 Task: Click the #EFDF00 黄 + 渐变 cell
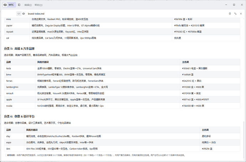(210, 93)
